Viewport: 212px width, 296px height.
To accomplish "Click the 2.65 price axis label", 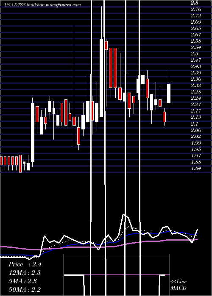I will point(196,28).
